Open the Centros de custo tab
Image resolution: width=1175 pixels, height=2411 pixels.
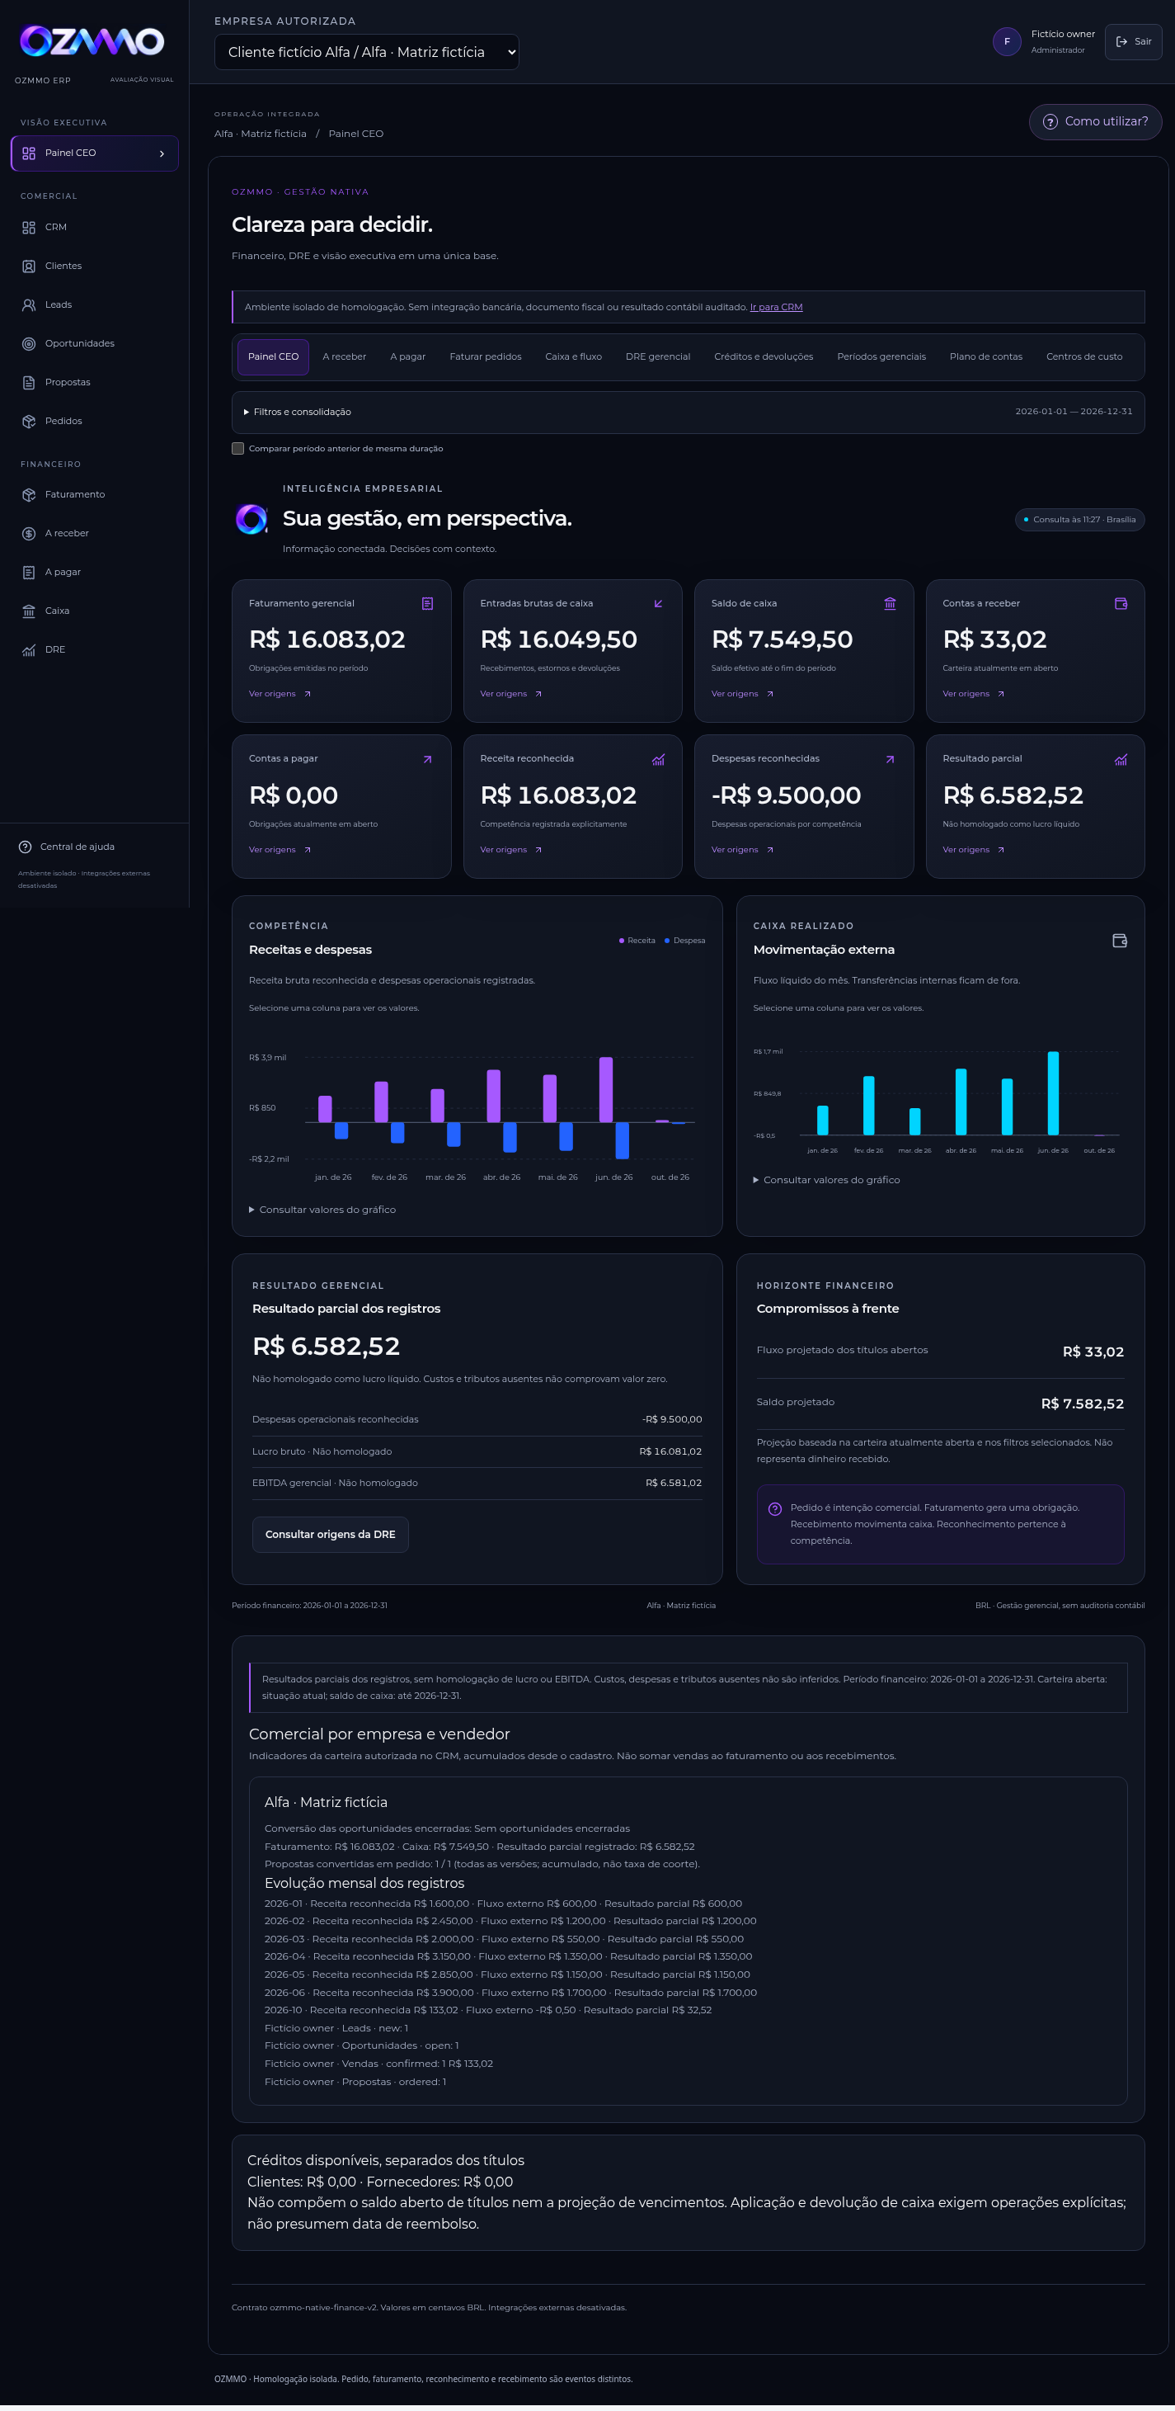tap(1084, 356)
